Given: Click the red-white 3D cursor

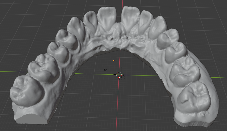Looking at the screenshot, I should click(x=119, y=75).
